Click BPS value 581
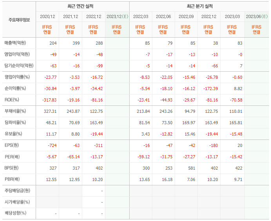271x221 pixels. [192, 168]
